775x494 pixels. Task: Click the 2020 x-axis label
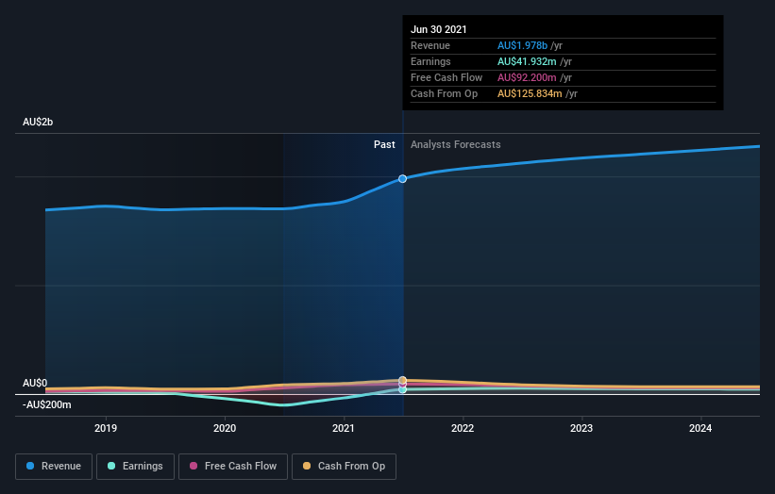click(225, 428)
